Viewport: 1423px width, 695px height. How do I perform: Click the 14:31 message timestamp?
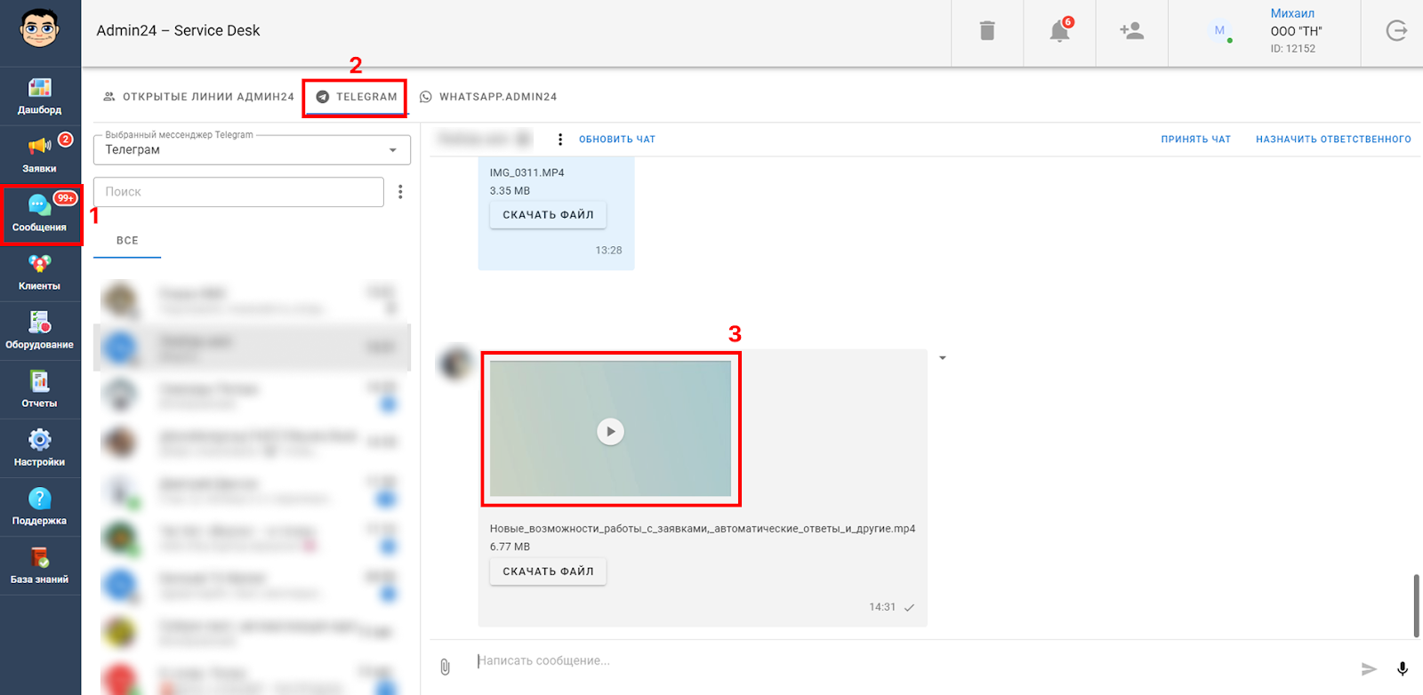pyautogui.click(x=882, y=607)
